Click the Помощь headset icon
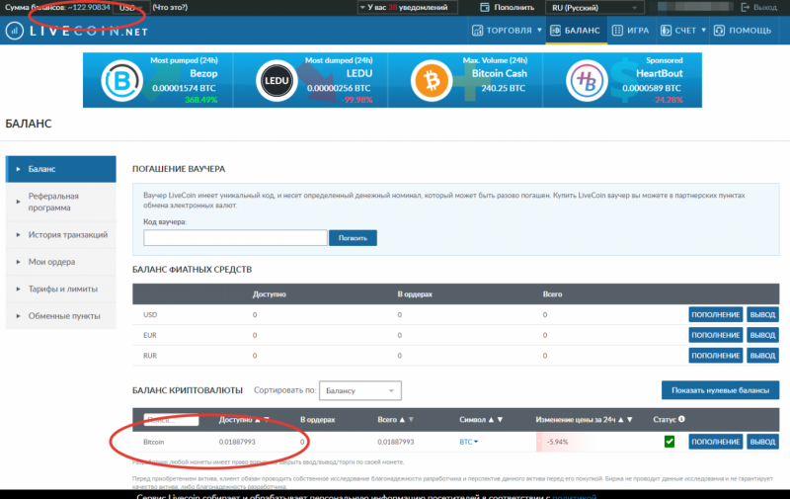The image size is (790, 499). (x=719, y=31)
